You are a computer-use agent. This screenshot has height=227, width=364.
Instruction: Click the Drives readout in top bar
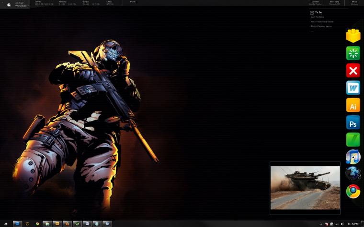click(44, 3)
